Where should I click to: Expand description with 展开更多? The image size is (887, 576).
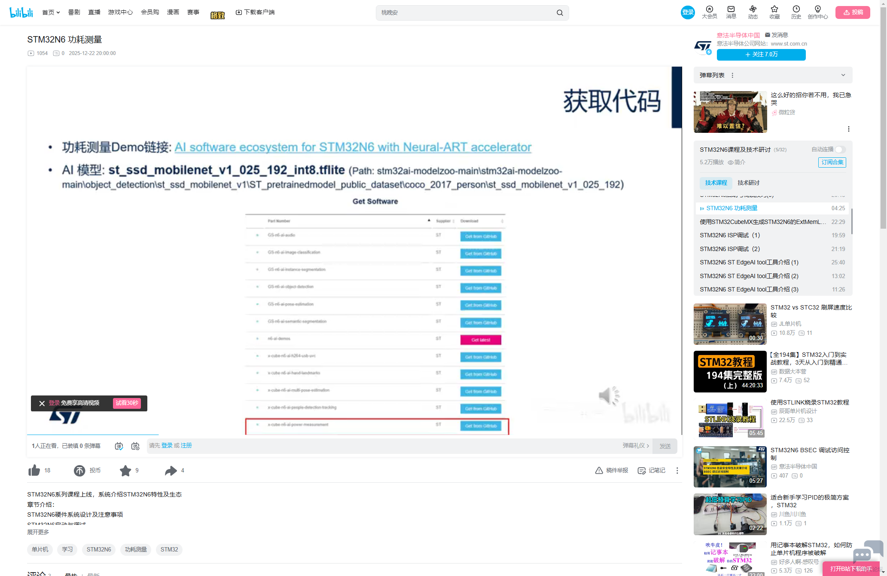[x=38, y=532]
